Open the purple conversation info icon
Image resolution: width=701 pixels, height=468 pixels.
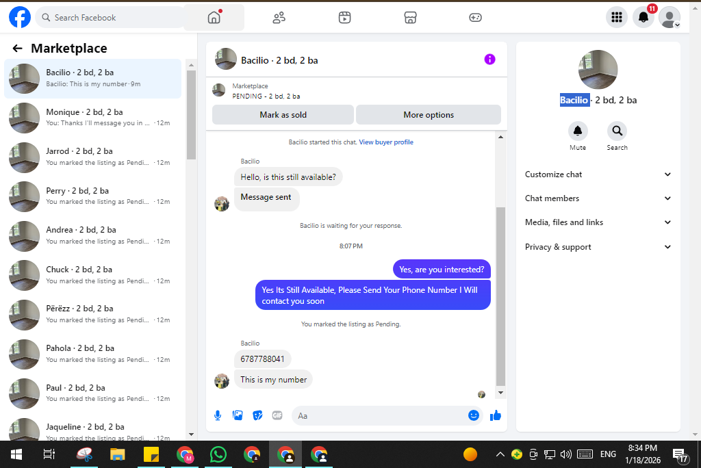click(x=489, y=60)
